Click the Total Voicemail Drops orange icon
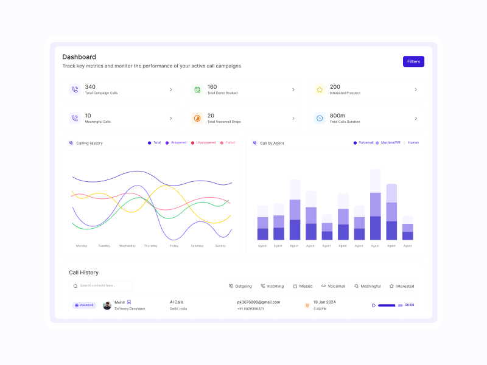Viewport: 487px width, 365px height. click(x=197, y=118)
